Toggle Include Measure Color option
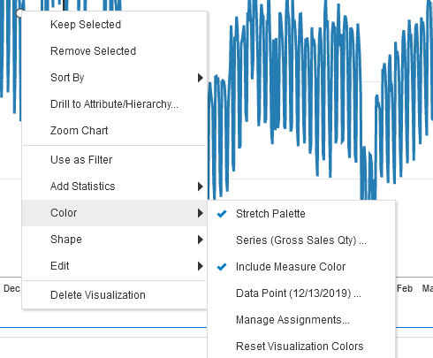 [301, 267]
